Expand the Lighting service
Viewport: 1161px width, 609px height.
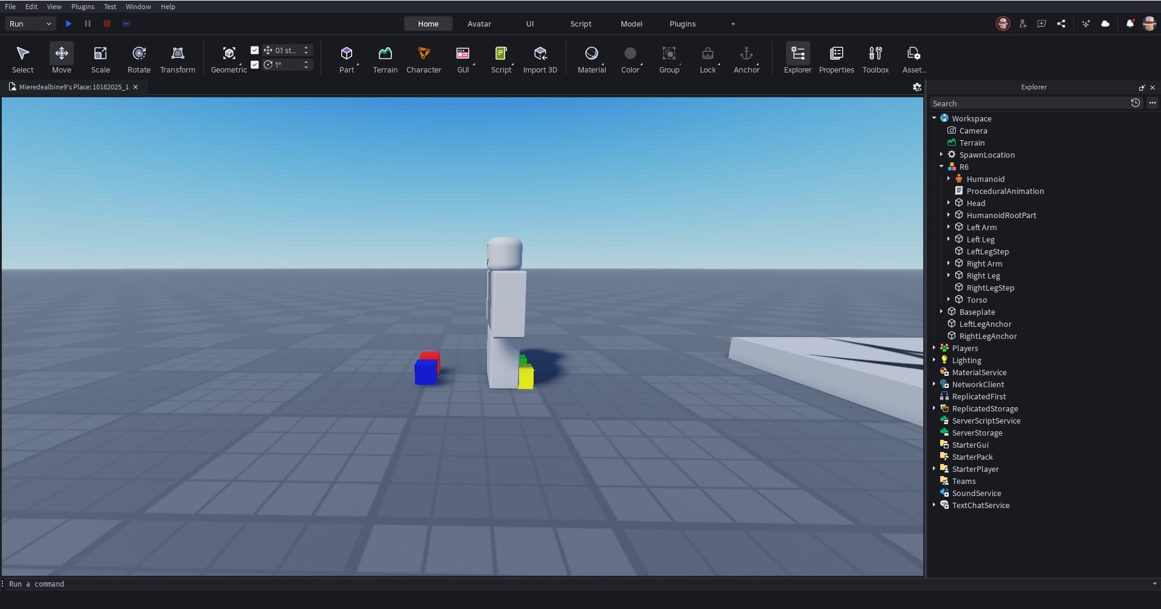point(934,360)
